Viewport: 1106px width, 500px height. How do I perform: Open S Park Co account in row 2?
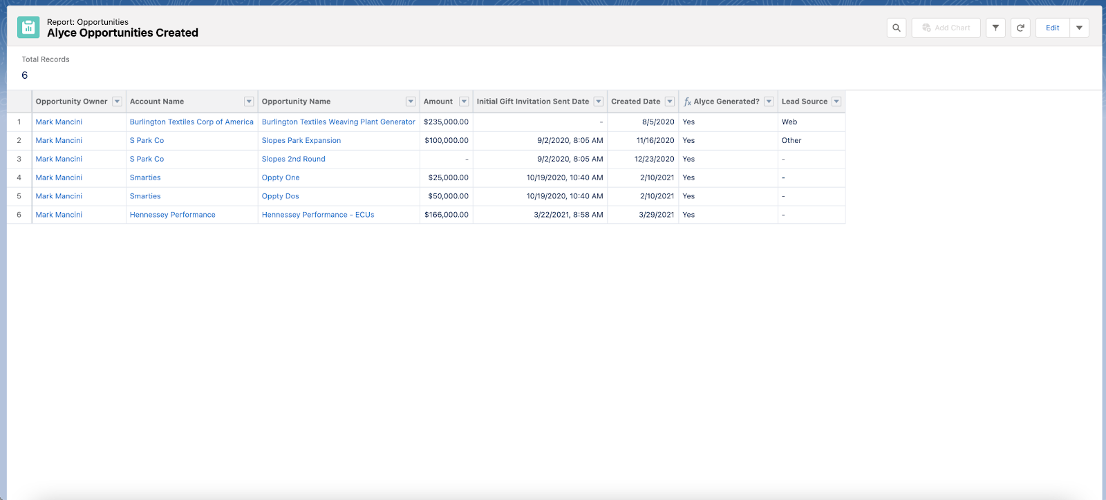147,140
